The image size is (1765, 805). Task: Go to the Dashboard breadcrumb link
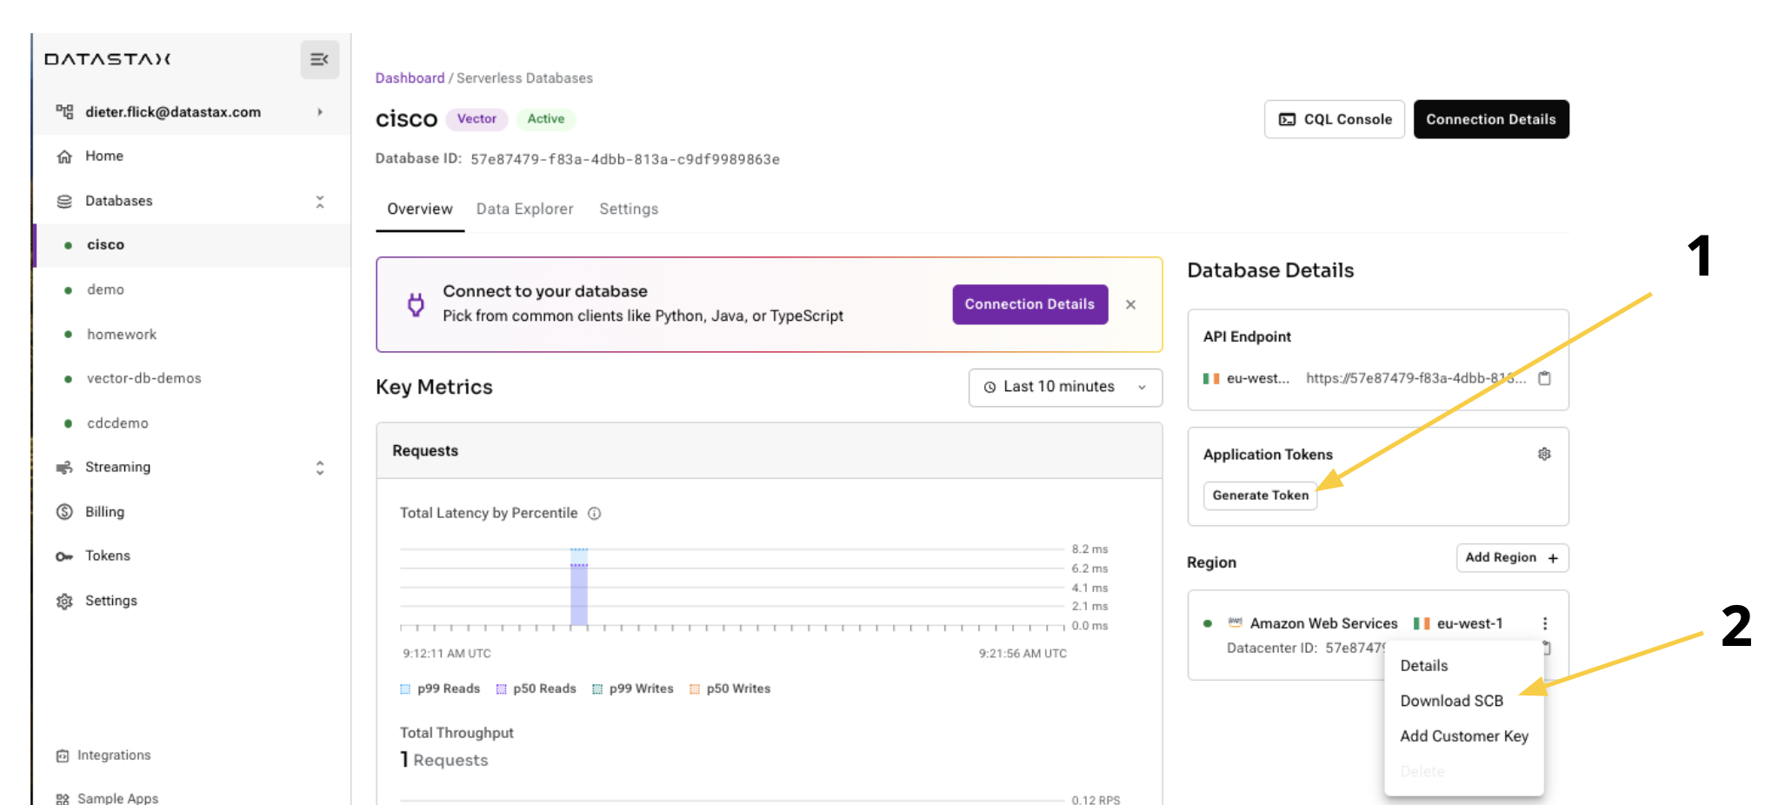tap(410, 78)
